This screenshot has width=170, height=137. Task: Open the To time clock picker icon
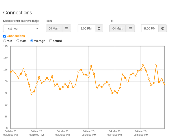(x=163, y=28)
